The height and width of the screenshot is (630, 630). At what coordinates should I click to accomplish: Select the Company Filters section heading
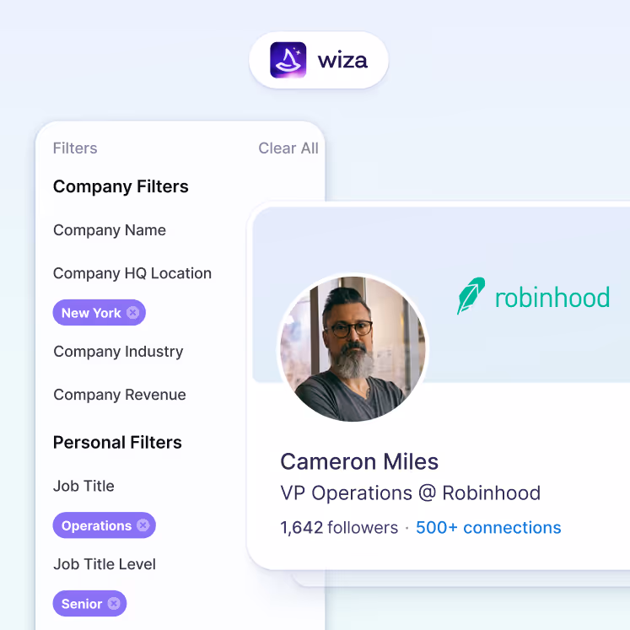121,187
